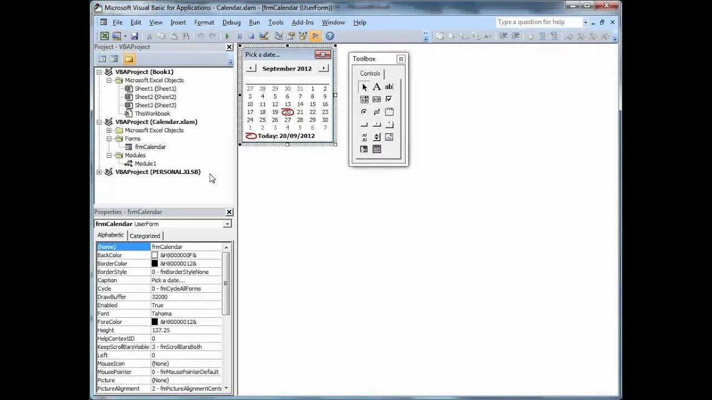712x400 pixels.
Task: Click the Find binoculars toolbar icon
Action: [x=186, y=36]
